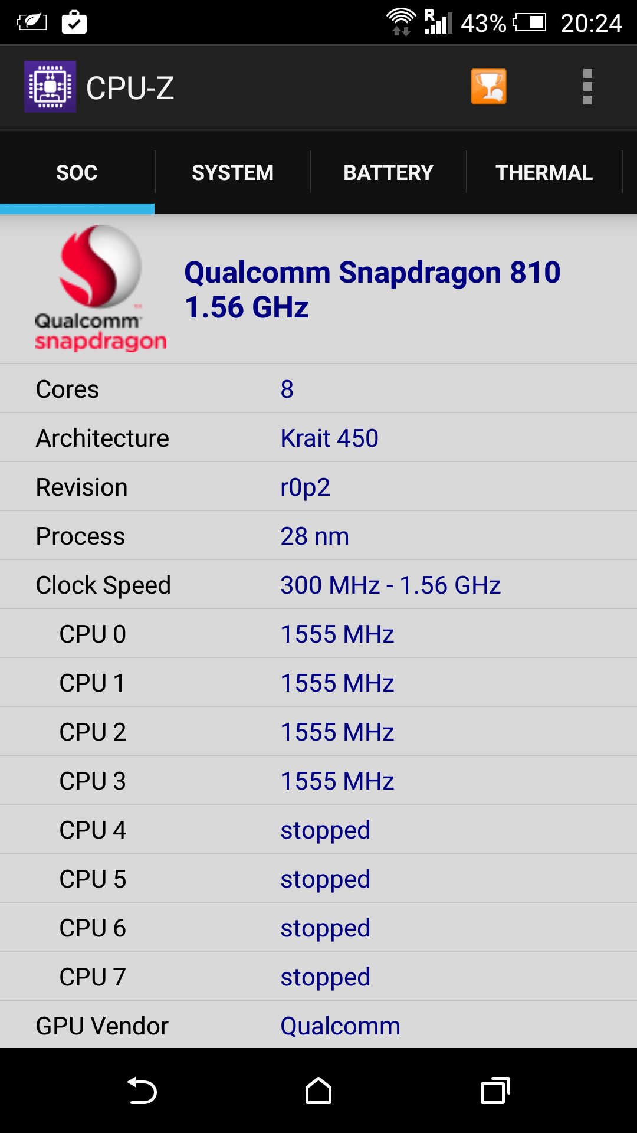Tap the Wi-Fi status bar icon
The width and height of the screenshot is (637, 1133).
[x=401, y=22]
